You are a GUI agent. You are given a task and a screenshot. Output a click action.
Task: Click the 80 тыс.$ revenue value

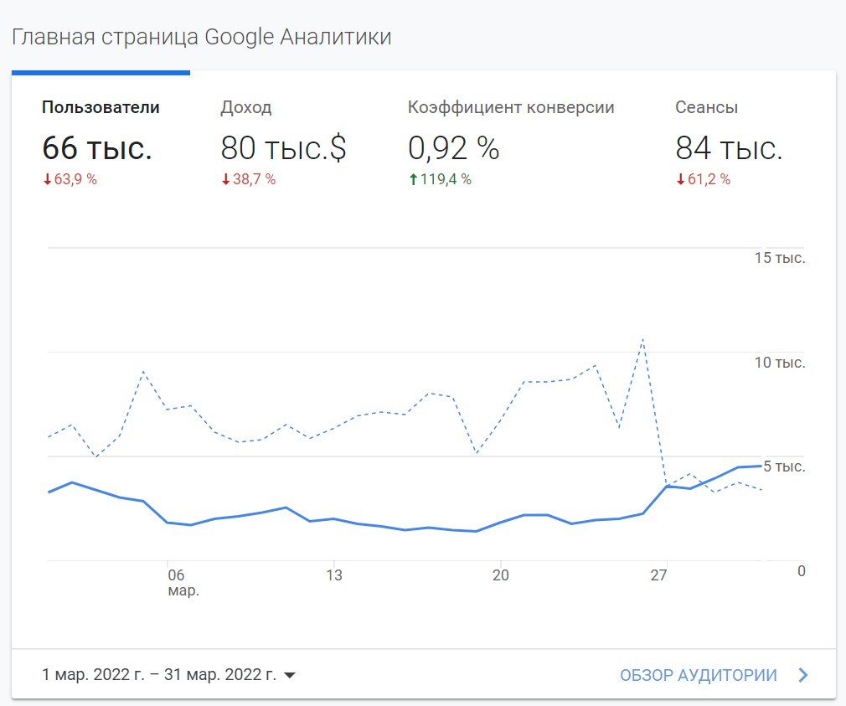coord(283,147)
